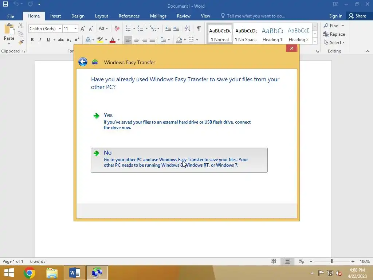Expand the underline style dropdown arrow
This screenshot has height=280, width=373.
[x=54, y=40]
